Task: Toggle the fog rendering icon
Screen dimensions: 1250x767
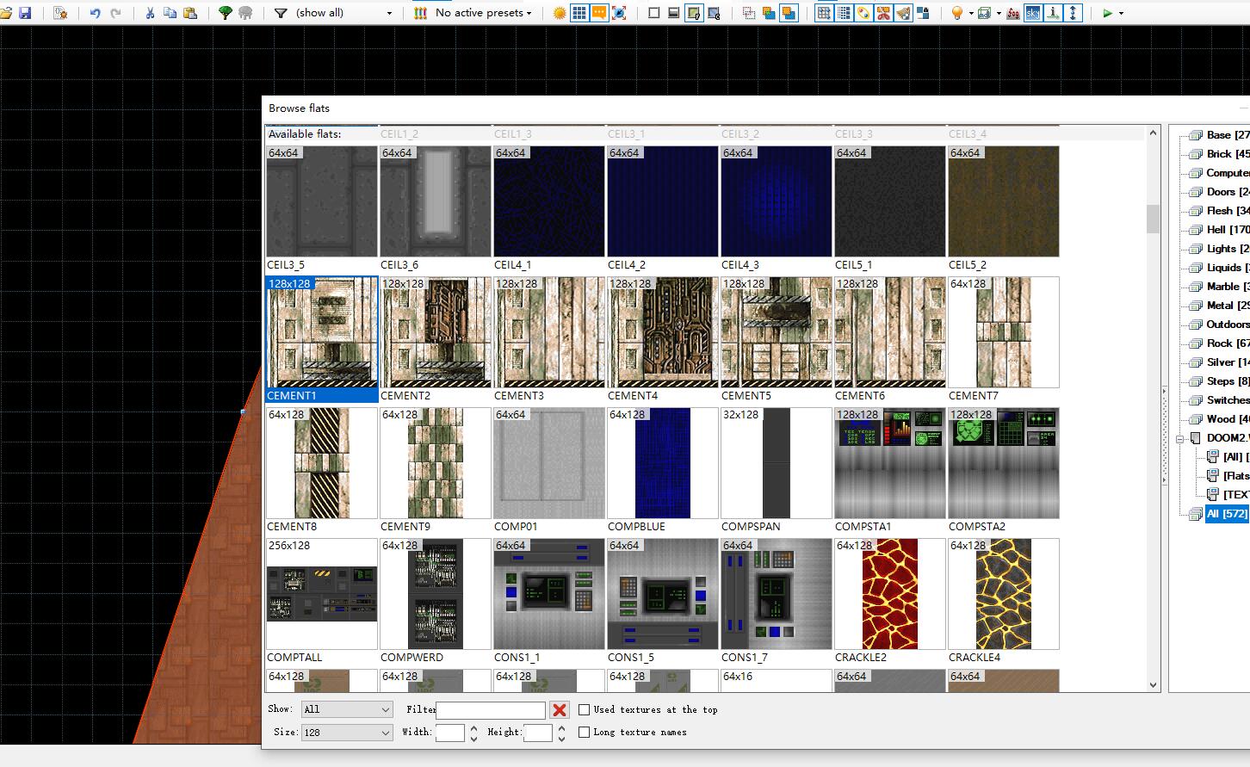Action: pos(1013,13)
